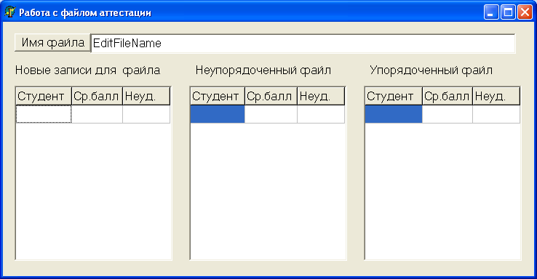The width and height of the screenshot is (537, 279).
Task: Focus the EditFileName text field
Action: click(x=303, y=44)
